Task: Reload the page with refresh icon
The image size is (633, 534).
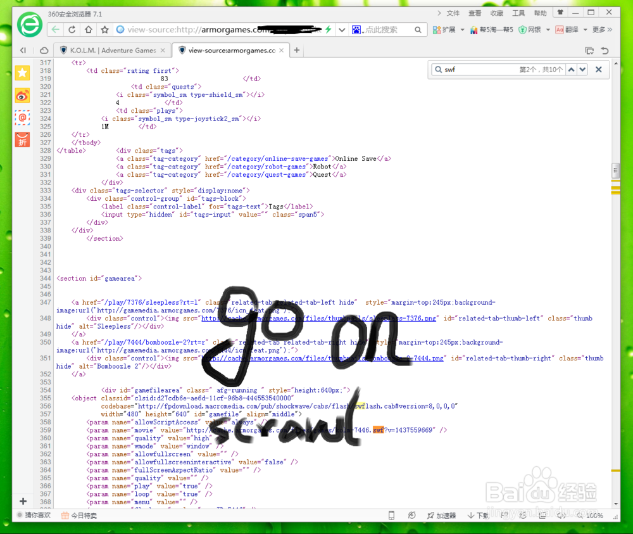Action: point(72,30)
